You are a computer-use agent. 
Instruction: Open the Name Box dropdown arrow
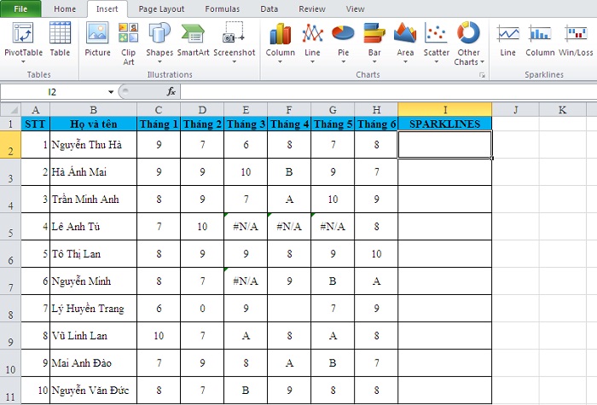[x=111, y=92]
